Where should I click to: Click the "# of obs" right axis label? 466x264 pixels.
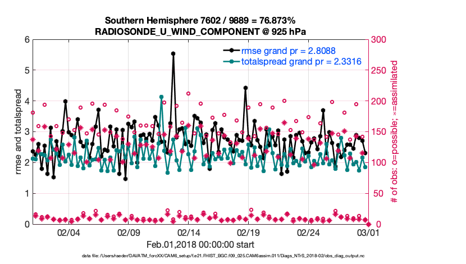coord(394,131)
